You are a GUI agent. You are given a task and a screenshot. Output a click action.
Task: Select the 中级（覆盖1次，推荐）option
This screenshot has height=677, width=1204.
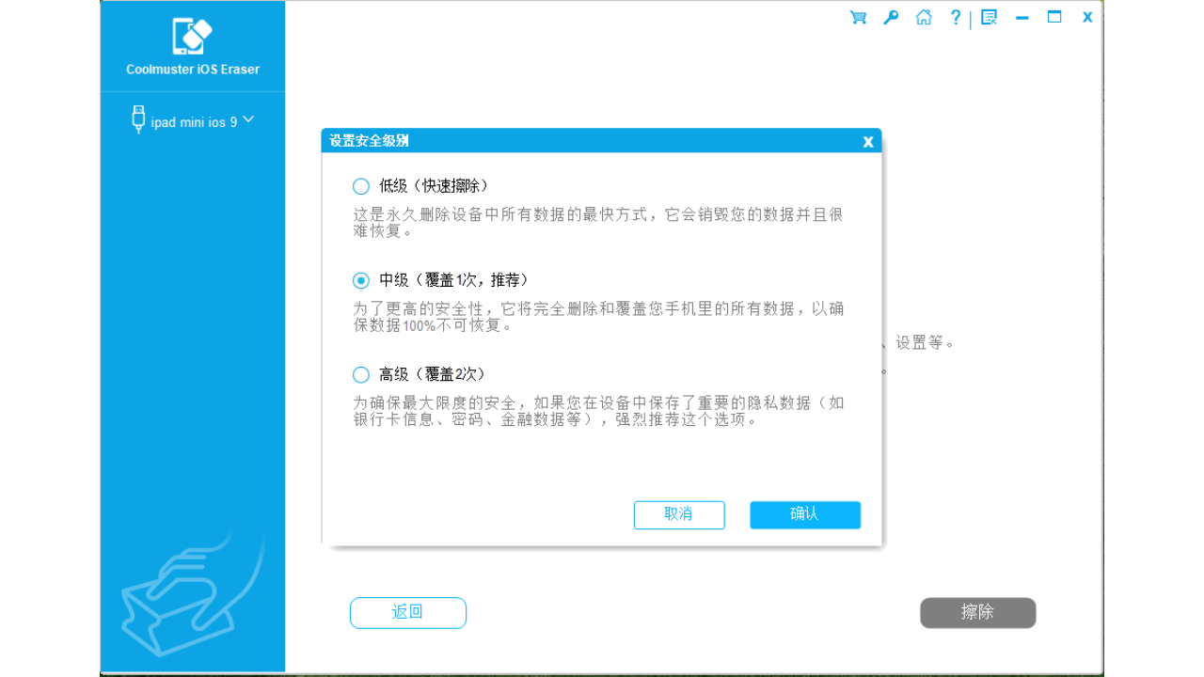[360, 279]
